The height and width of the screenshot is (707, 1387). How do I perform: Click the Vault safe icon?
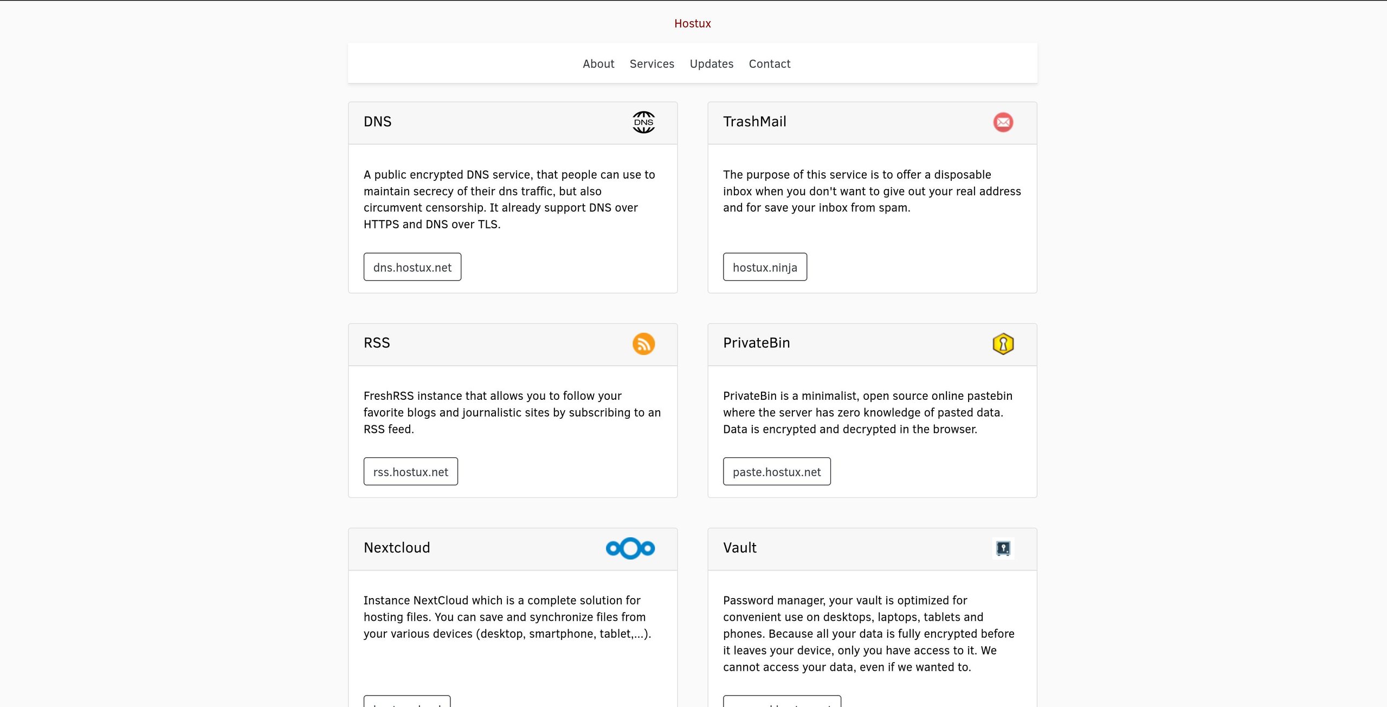(1003, 548)
